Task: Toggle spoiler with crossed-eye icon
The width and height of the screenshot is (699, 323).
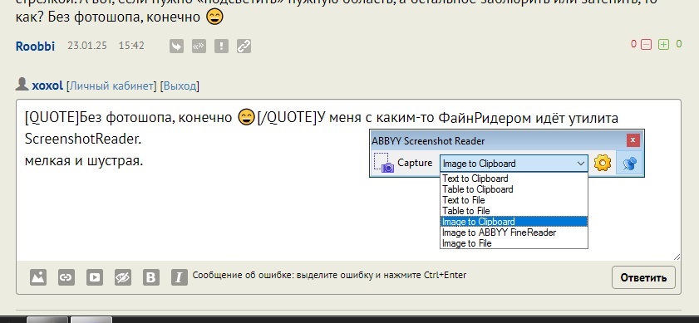Action: 122,277
